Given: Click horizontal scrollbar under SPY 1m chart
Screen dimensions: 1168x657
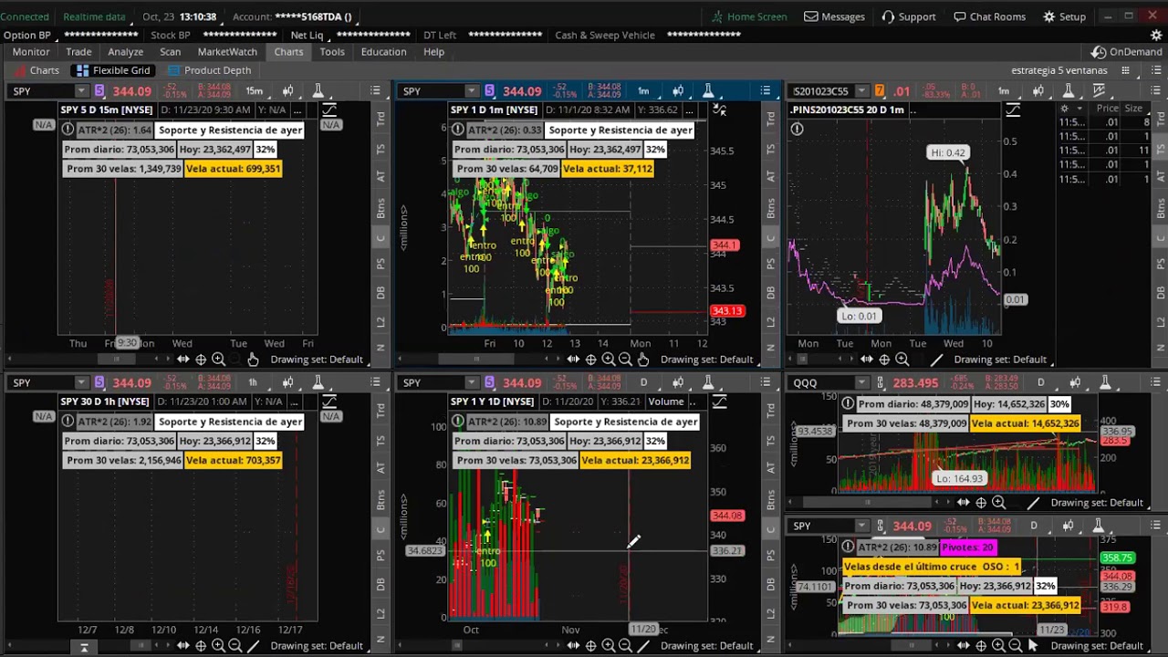Looking at the screenshot, I should (474, 360).
